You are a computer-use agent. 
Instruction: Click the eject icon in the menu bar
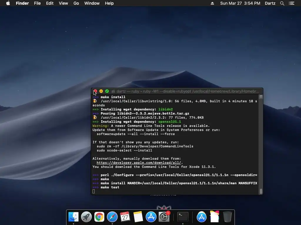212,3
